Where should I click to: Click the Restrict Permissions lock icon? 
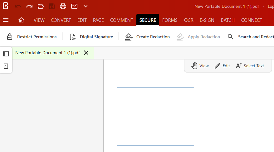[x=10, y=37]
